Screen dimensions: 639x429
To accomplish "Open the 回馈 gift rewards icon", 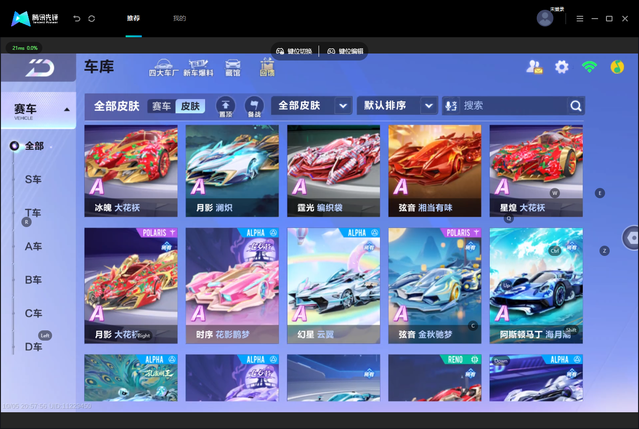I will pos(267,67).
